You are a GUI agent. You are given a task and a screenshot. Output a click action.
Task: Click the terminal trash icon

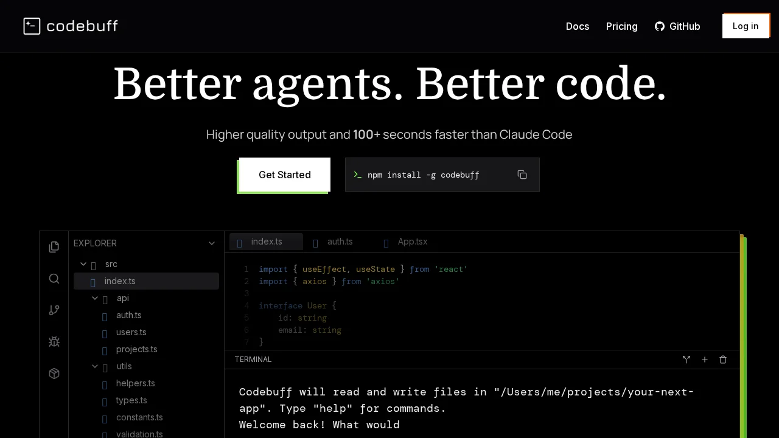point(723,360)
